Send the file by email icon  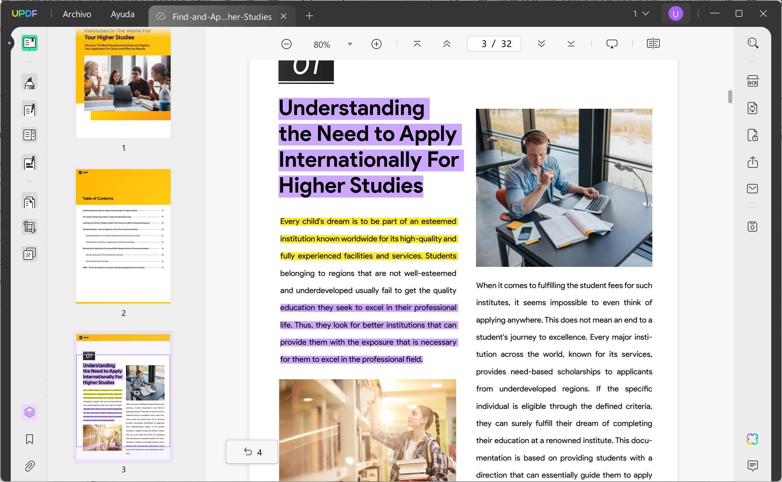[752, 189]
